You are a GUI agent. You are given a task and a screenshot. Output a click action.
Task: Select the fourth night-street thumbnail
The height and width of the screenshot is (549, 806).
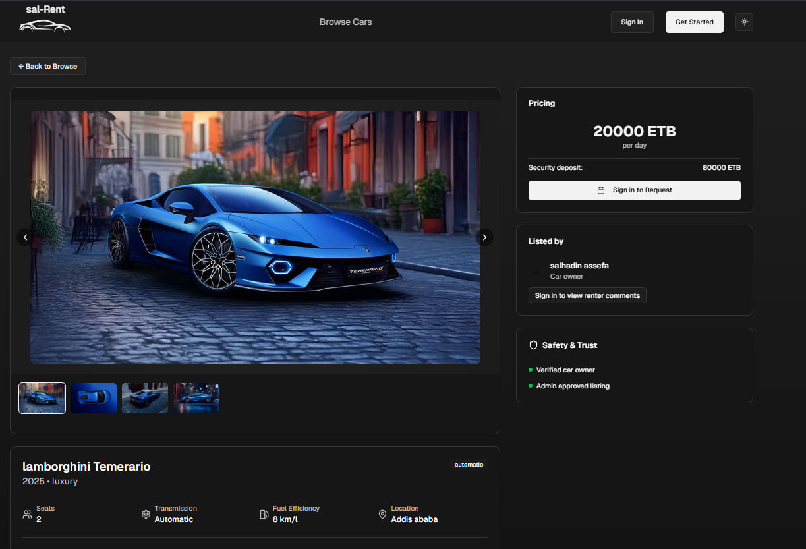196,398
